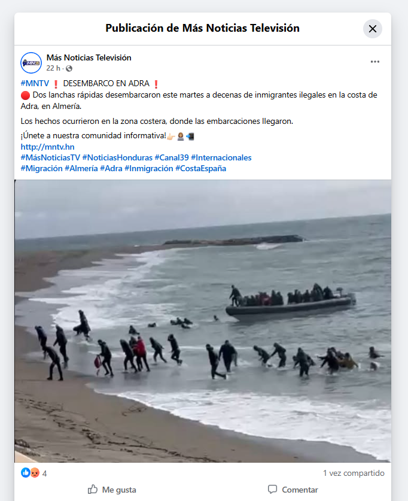Open the #Canal39 hashtag
The height and width of the screenshot is (501, 408).
[x=172, y=157]
